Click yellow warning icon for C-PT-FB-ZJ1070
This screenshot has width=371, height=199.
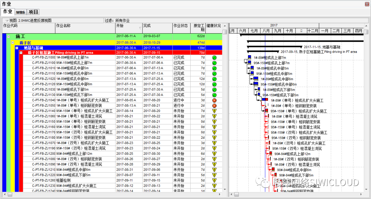click(214, 143)
